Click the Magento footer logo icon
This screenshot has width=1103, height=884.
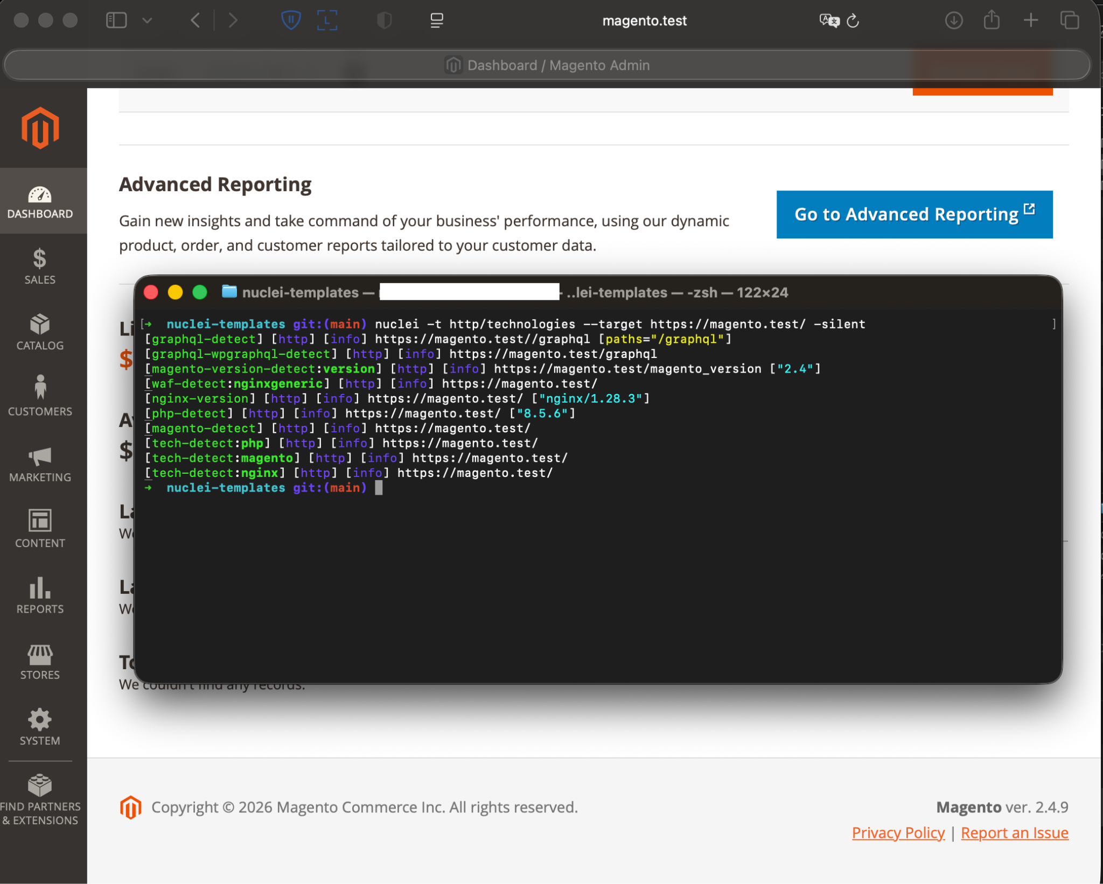tap(130, 807)
